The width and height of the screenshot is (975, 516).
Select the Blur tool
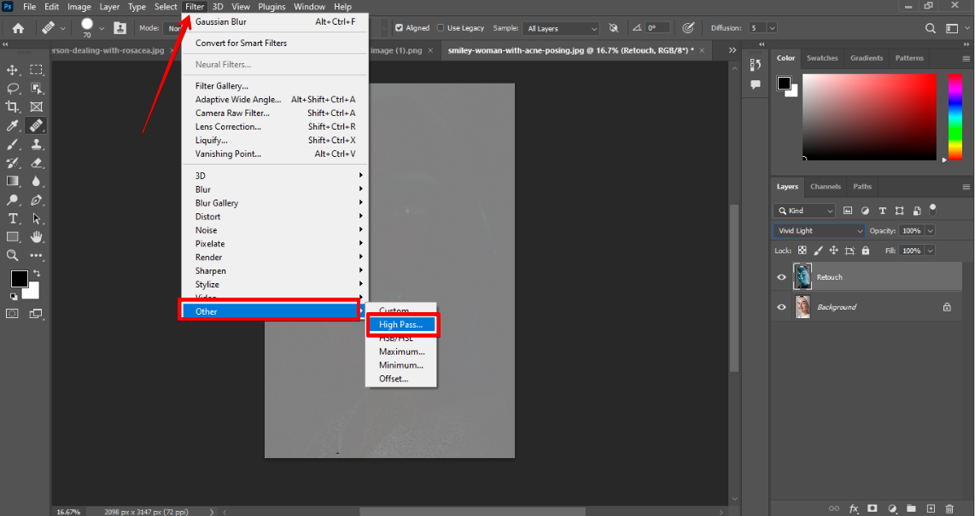(x=37, y=182)
